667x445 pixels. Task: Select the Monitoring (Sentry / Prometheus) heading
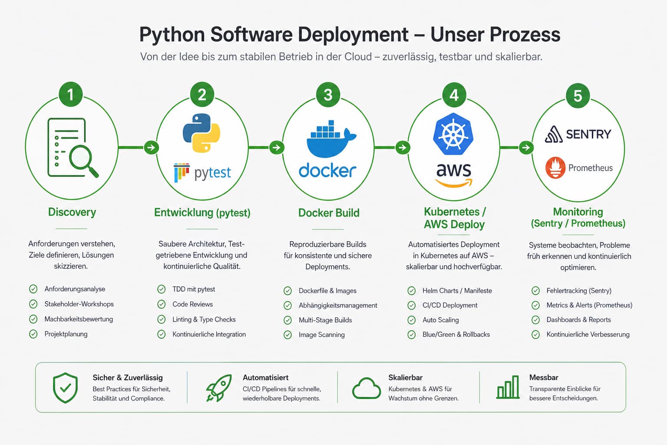click(x=578, y=217)
